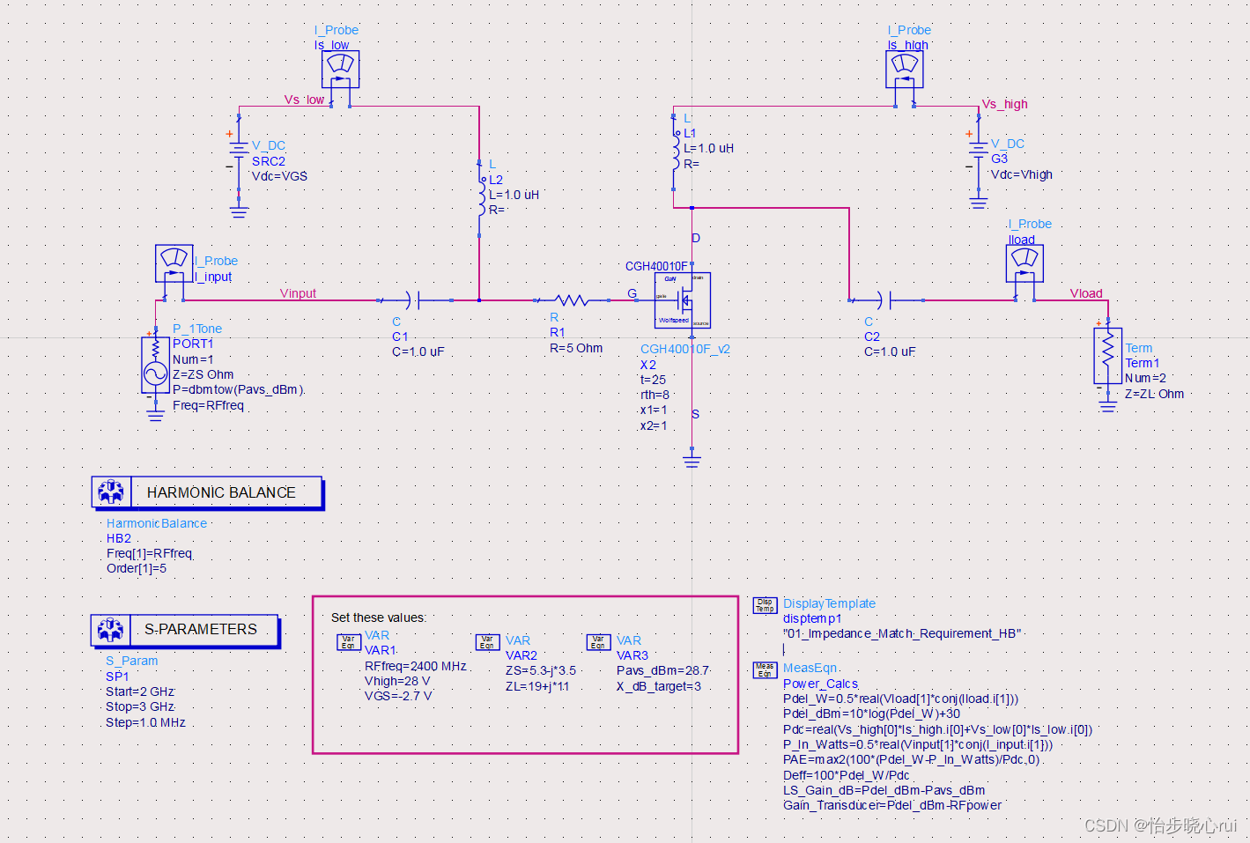Click the Order[1]=5 HB parameter
This screenshot has width=1250, height=843.
click(137, 568)
